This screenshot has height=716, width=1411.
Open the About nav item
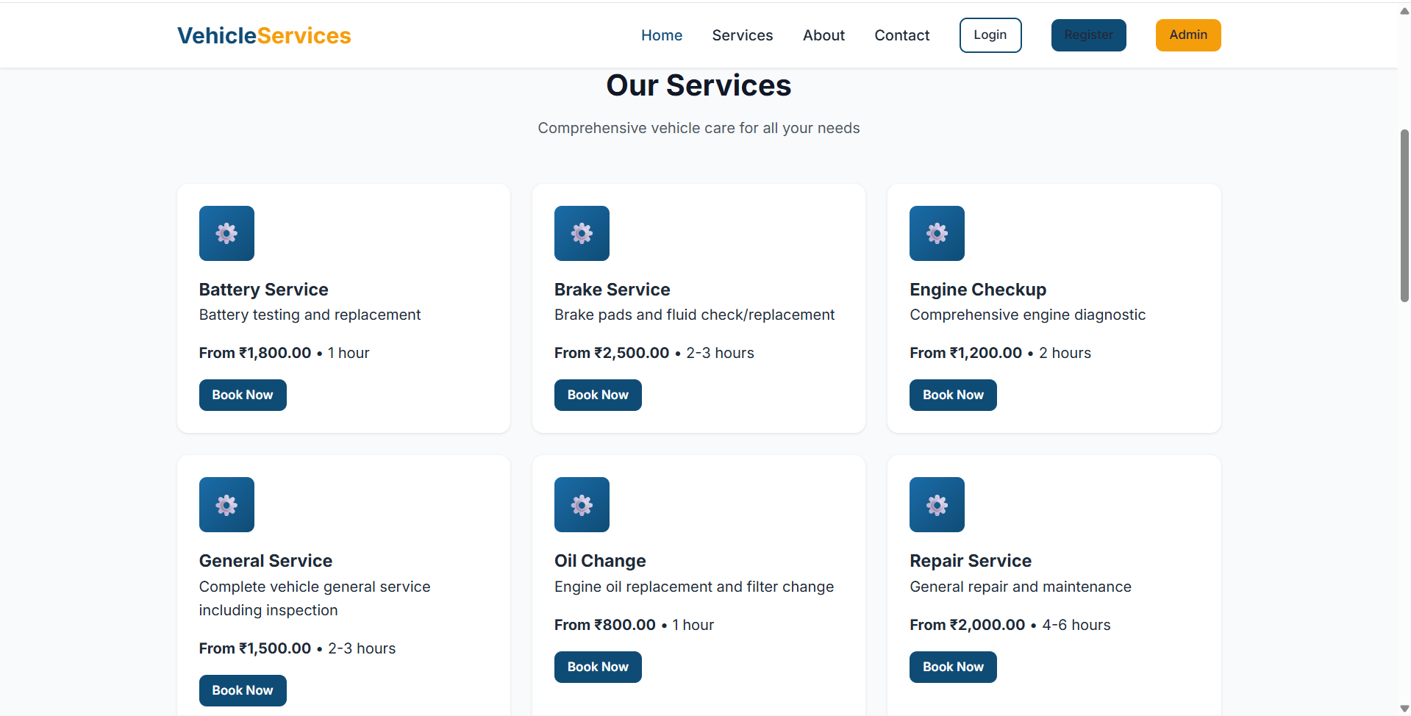(x=824, y=35)
